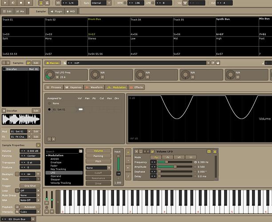Image resolution: width=272 pixels, height=222 pixels.
Task: Toggle the BPM checkbox
Action: [x=125, y=3]
